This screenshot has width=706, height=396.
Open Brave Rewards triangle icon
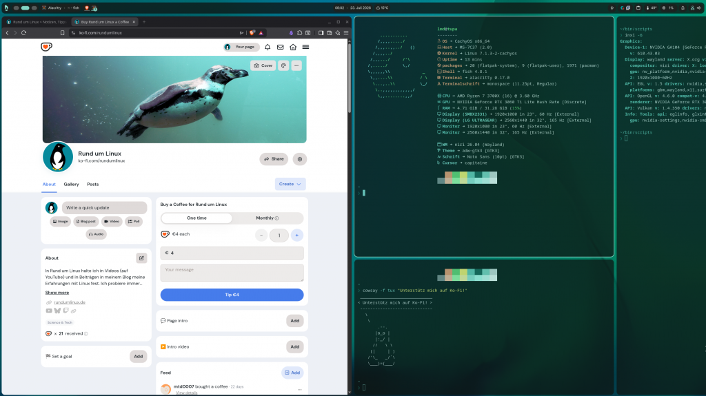coord(261,33)
